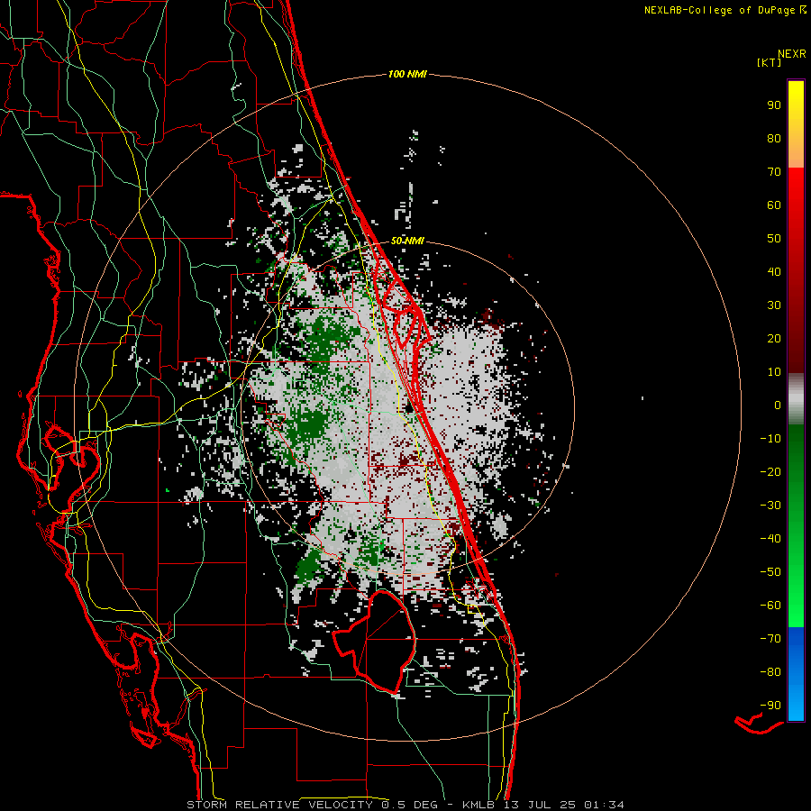The width and height of the screenshot is (811, 811).
Task: Click the positive 80 kt scale value
Action: click(x=774, y=138)
